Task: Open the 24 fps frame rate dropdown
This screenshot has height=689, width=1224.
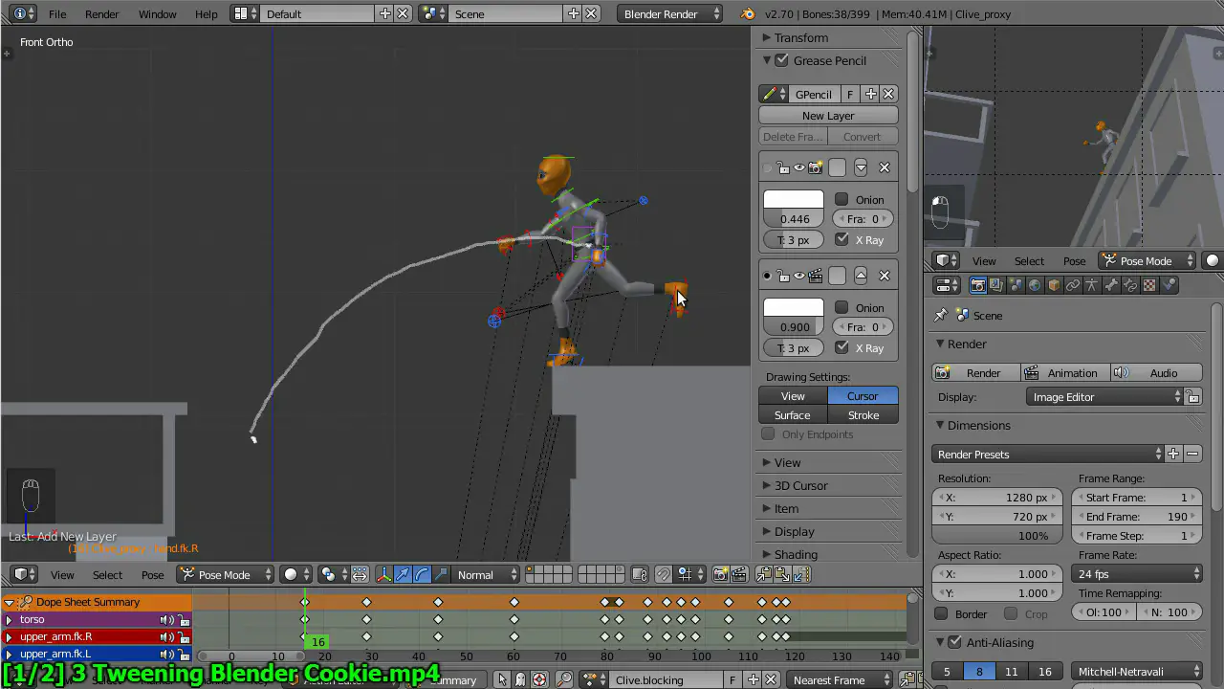Action: point(1137,574)
